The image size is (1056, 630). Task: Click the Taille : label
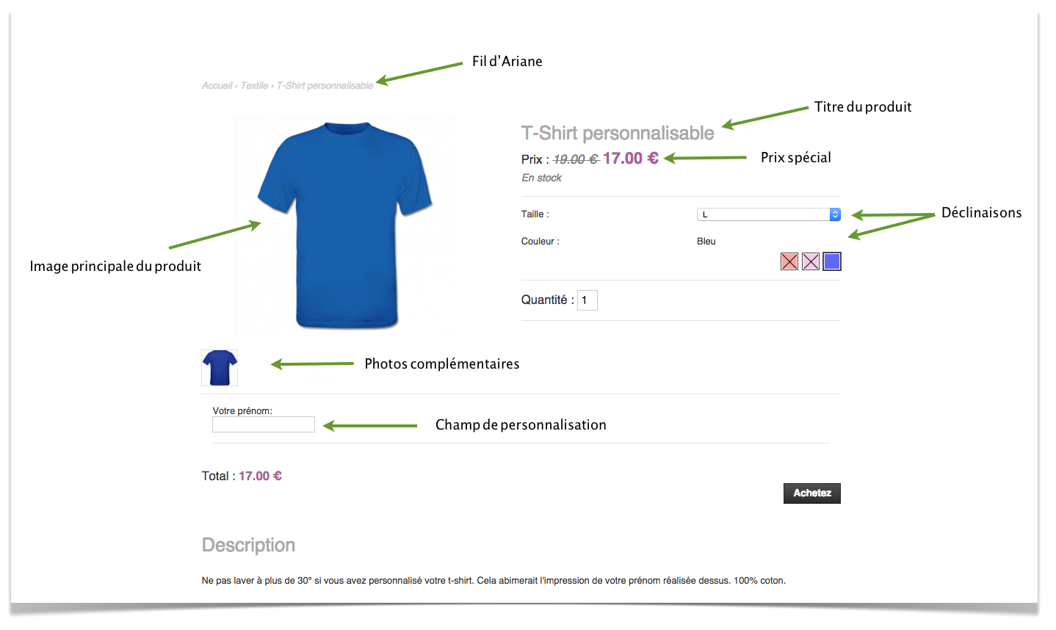coord(535,214)
